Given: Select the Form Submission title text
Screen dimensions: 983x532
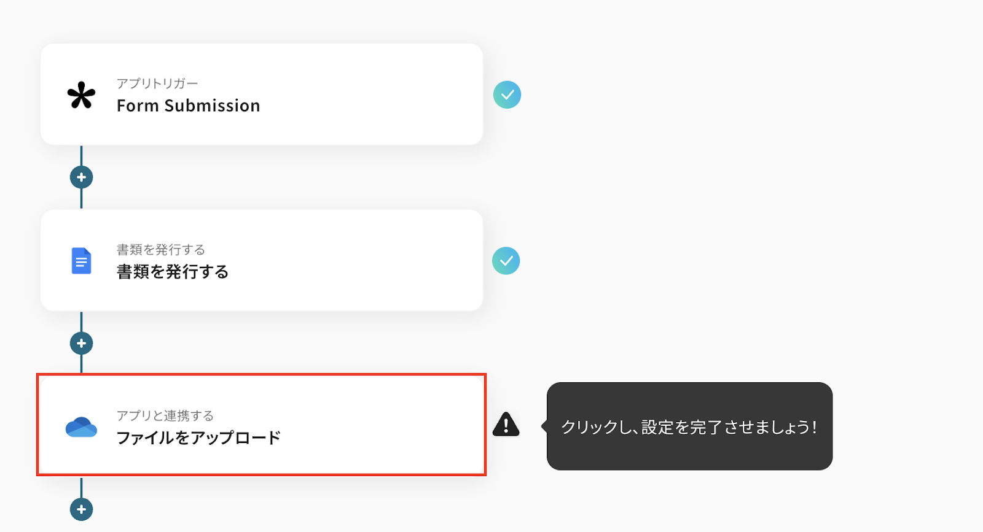Looking at the screenshot, I should pyautogui.click(x=188, y=106).
